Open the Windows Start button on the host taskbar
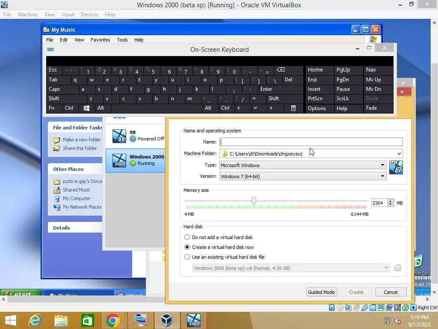 pyautogui.click(x=11, y=320)
